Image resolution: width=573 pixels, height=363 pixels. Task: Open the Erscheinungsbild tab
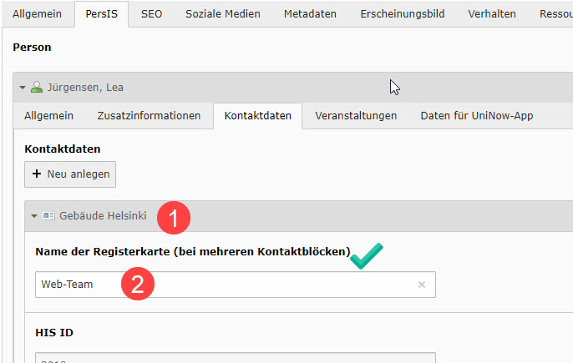pyautogui.click(x=402, y=14)
